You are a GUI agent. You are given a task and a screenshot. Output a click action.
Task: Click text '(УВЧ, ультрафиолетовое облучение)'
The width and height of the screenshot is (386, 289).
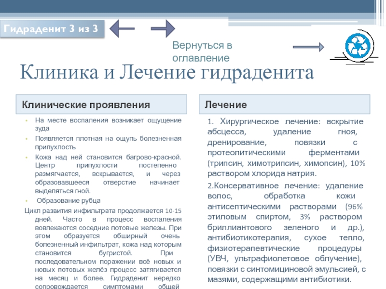click(284, 259)
